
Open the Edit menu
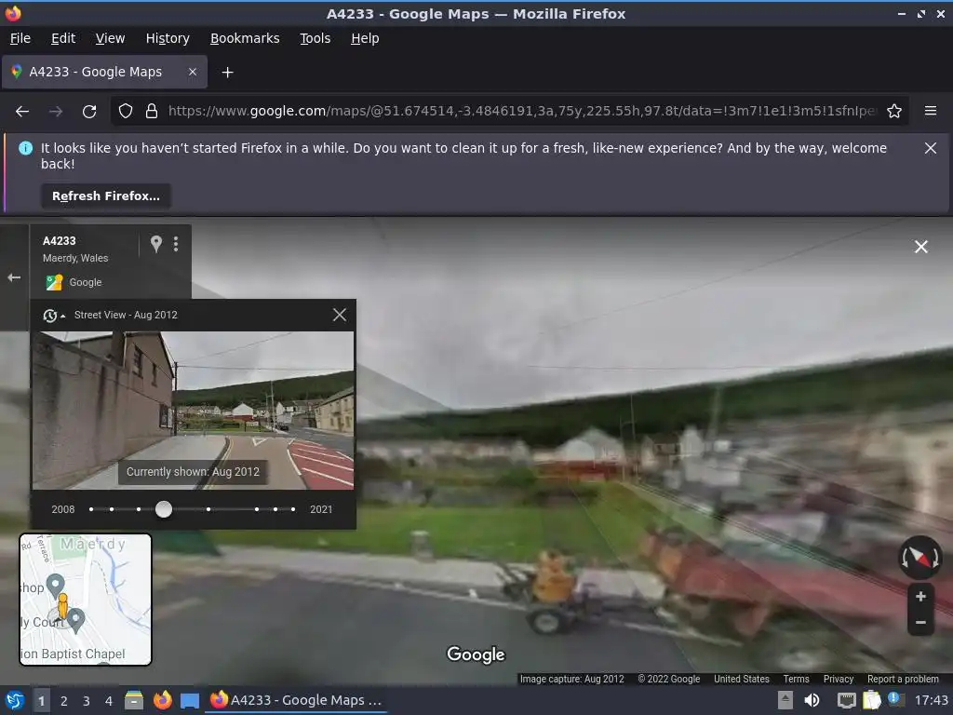coord(63,38)
